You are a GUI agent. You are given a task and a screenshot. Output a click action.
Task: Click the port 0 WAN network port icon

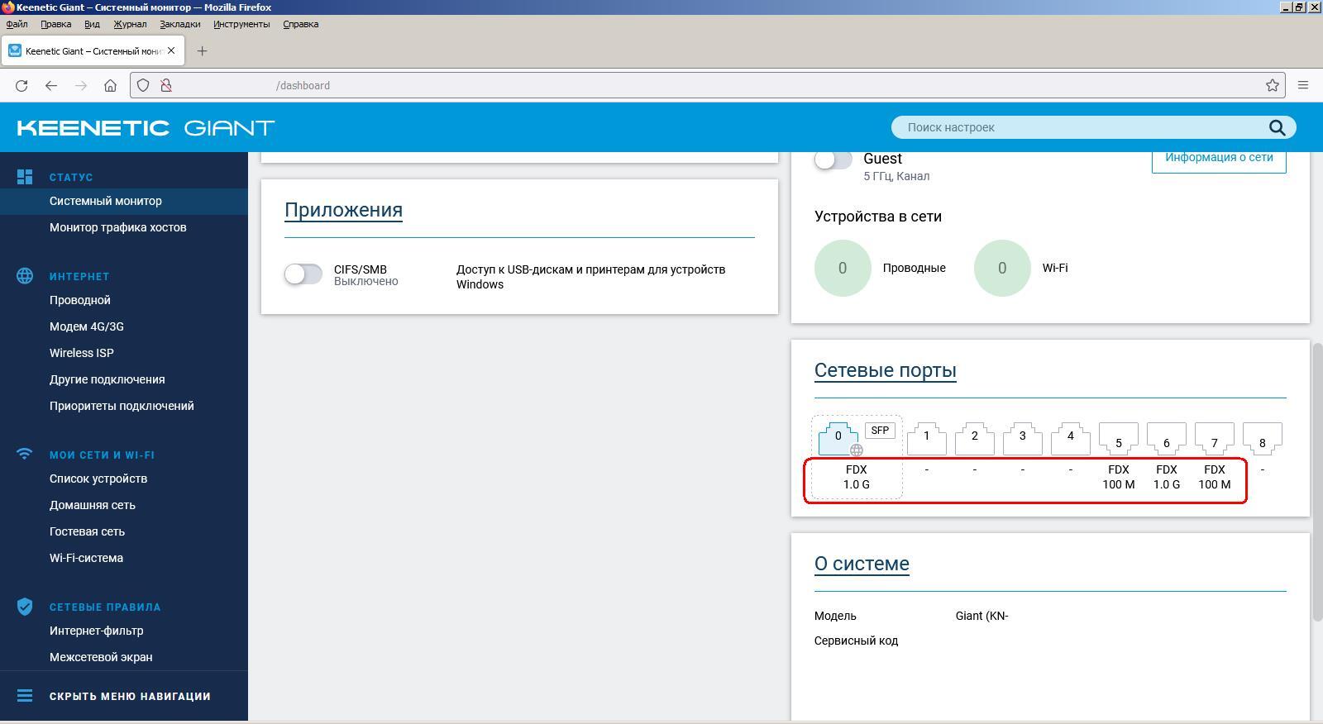[838, 437]
